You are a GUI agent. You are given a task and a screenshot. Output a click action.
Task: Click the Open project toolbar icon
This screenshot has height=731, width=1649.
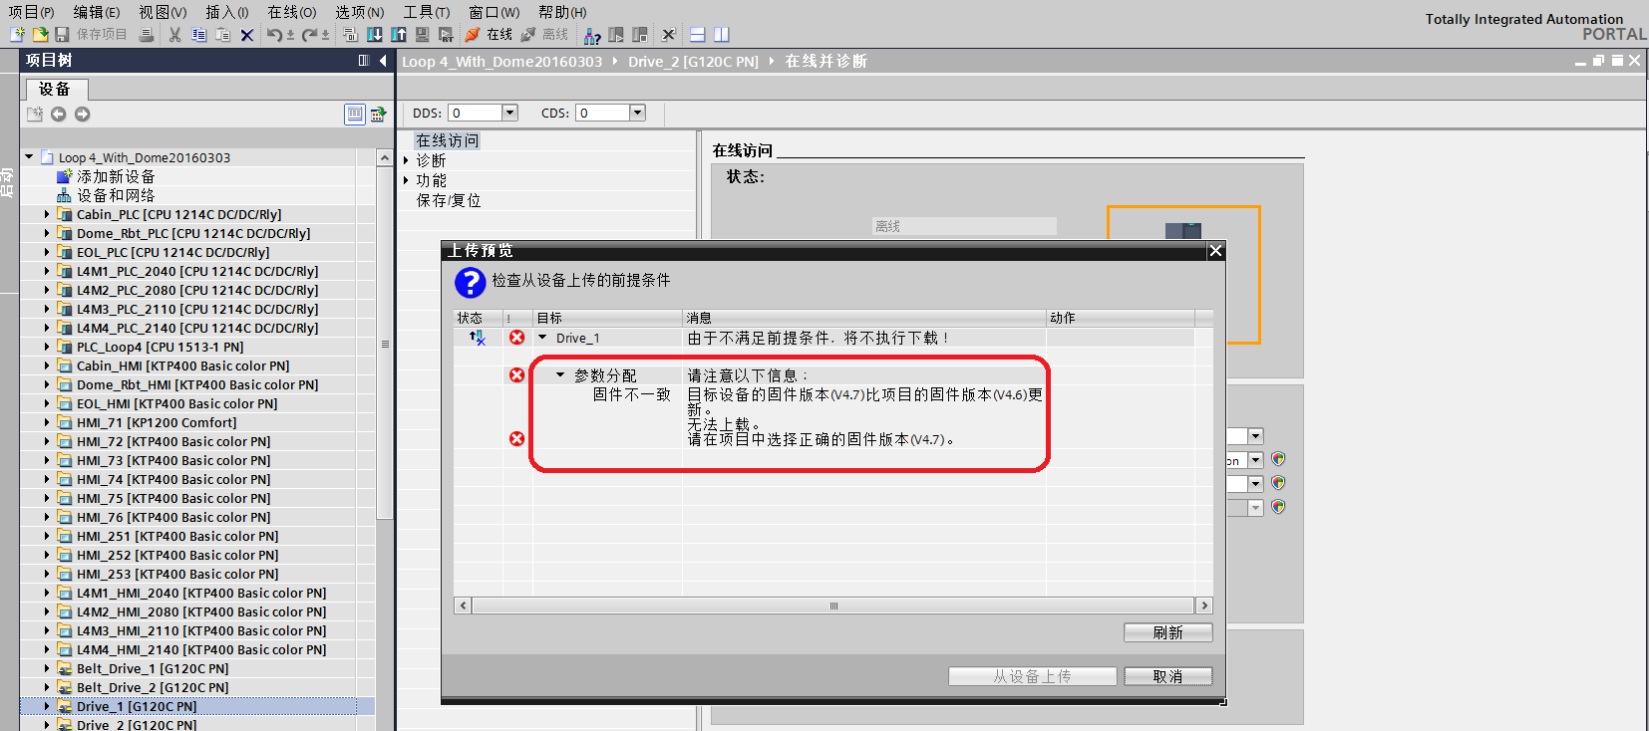pyautogui.click(x=40, y=35)
